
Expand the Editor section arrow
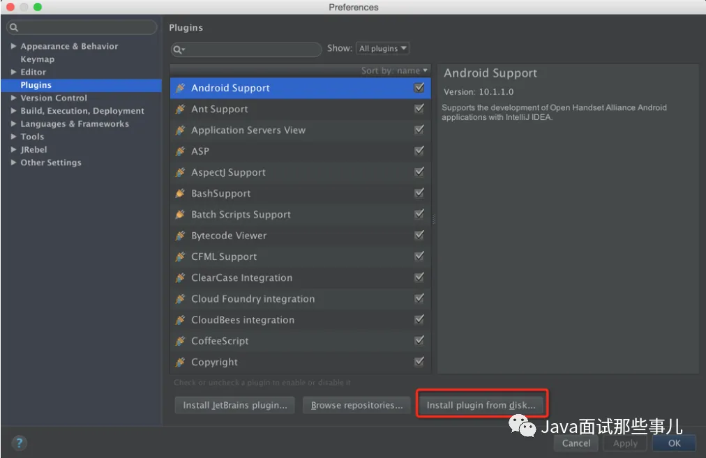[x=13, y=72]
